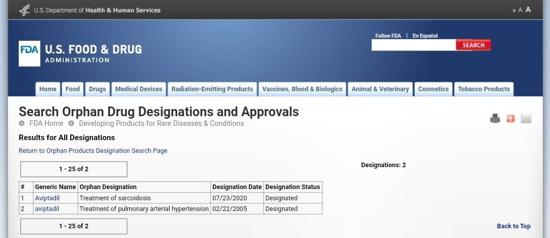Open Developing Products for Rare Diseases breadcrumb
The height and width of the screenshot is (238, 550).
pyautogui.click(x=161, y=123)
